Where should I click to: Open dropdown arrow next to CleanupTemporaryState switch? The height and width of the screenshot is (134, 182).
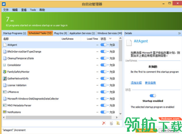pos(108,58)
